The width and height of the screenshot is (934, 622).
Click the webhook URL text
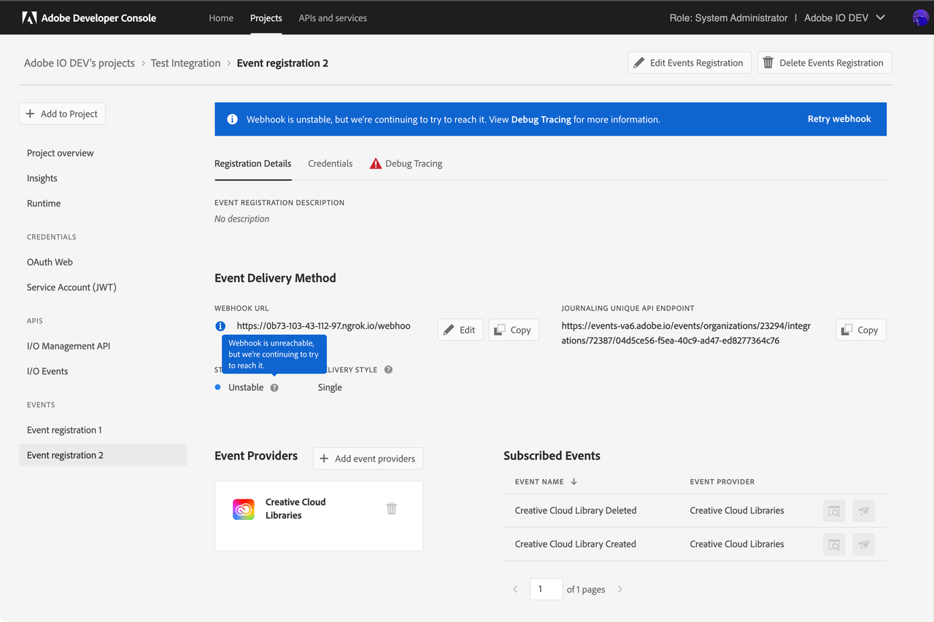[323, 326]
